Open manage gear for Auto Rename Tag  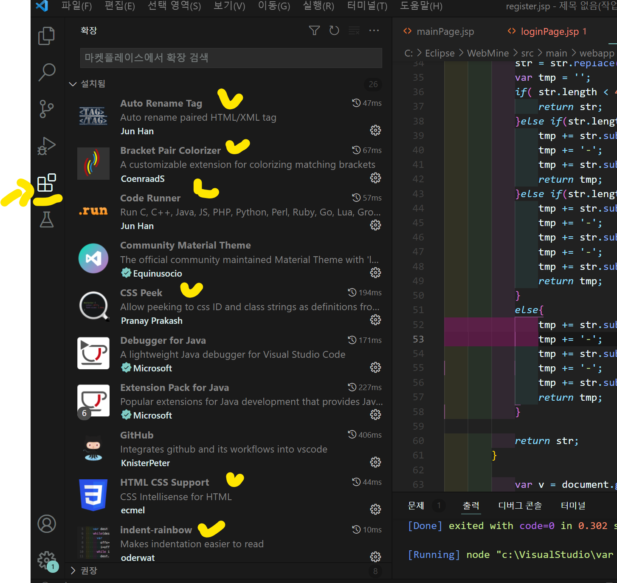click(375, 130)
